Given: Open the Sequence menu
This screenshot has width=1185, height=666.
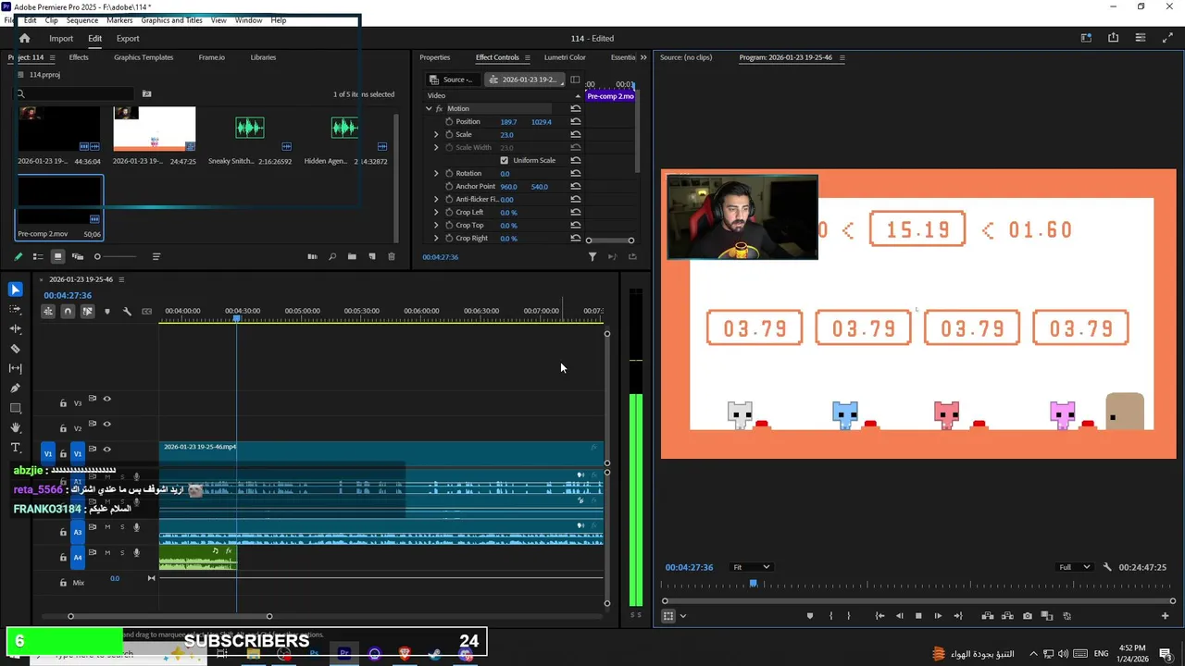Looking at the screenshot, I should coord(81,19).
